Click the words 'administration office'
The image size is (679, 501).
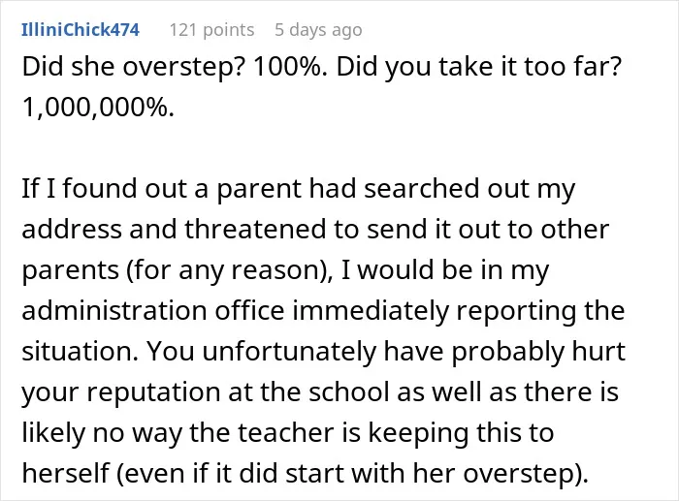click(153, 310)
